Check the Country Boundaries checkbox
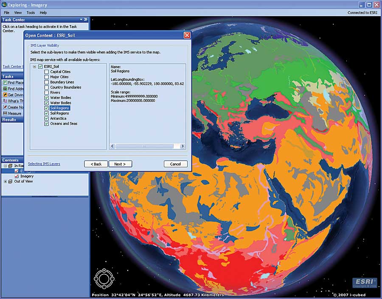The height and width of the screenshot is (299, 382). pyautogui.click(x=47, y=87)
